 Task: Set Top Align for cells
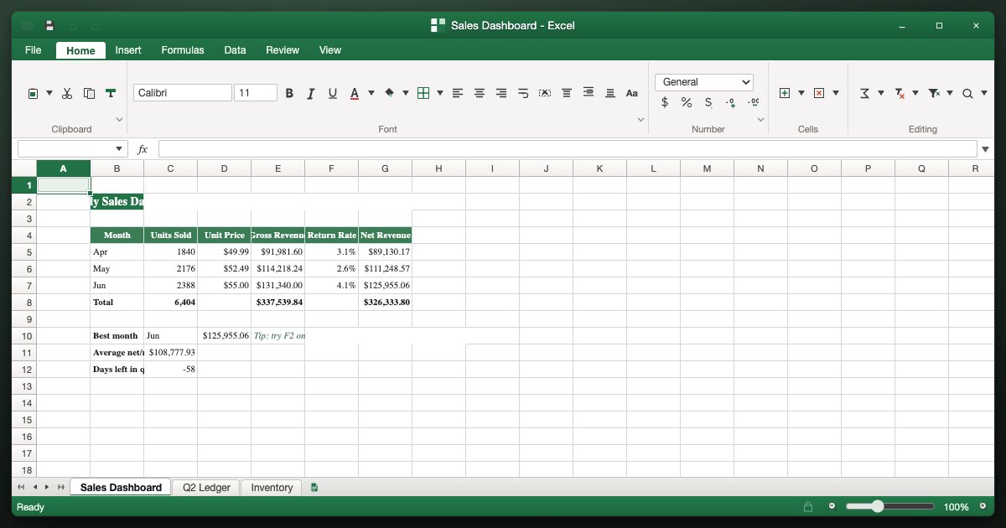(567, 93)
